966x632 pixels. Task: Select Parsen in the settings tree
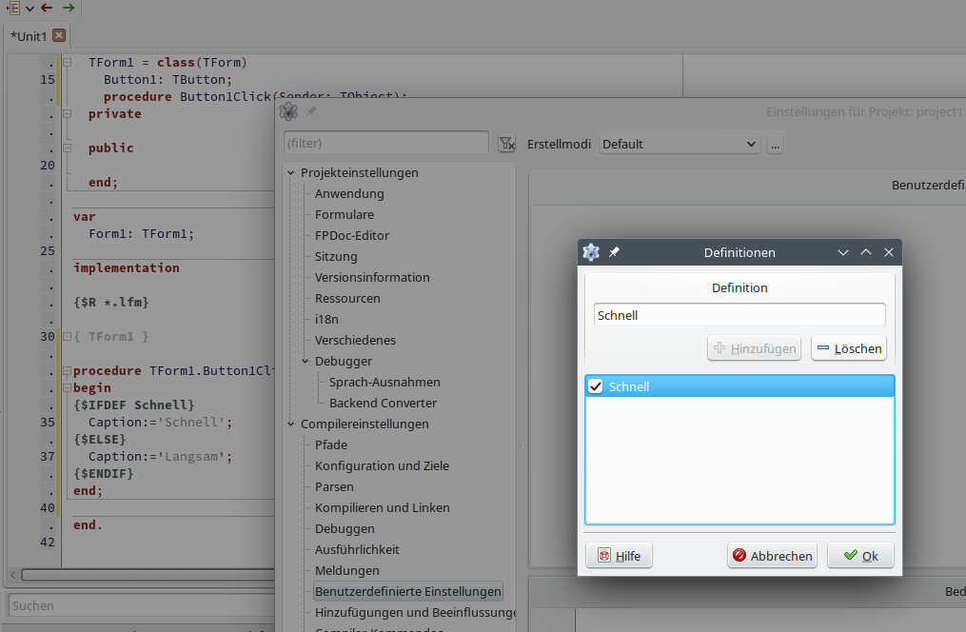click(x=334, y=486)
